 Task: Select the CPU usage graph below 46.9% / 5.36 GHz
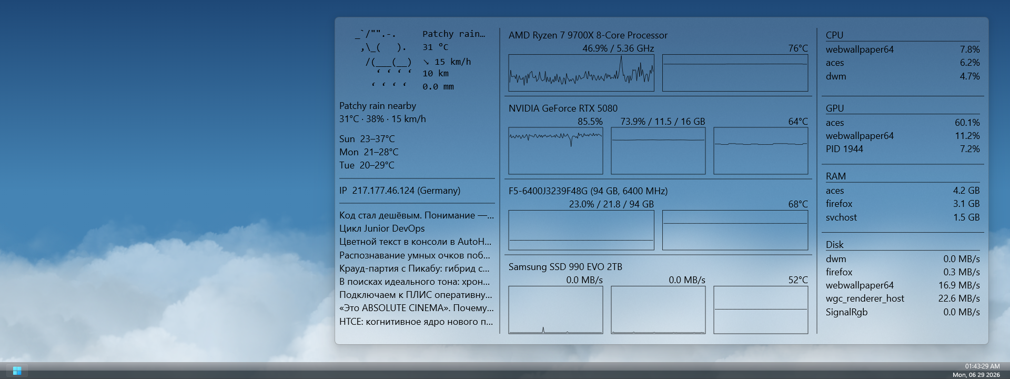click(x=581, y=73)
